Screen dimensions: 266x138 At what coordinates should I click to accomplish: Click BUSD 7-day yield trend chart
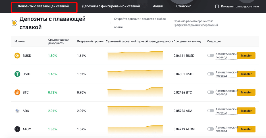coord(135,56)
